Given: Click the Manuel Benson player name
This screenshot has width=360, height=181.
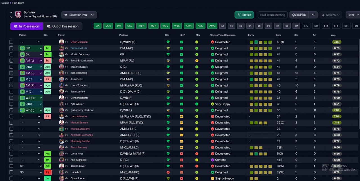Looking at the screenshot, I should [79, 123].
